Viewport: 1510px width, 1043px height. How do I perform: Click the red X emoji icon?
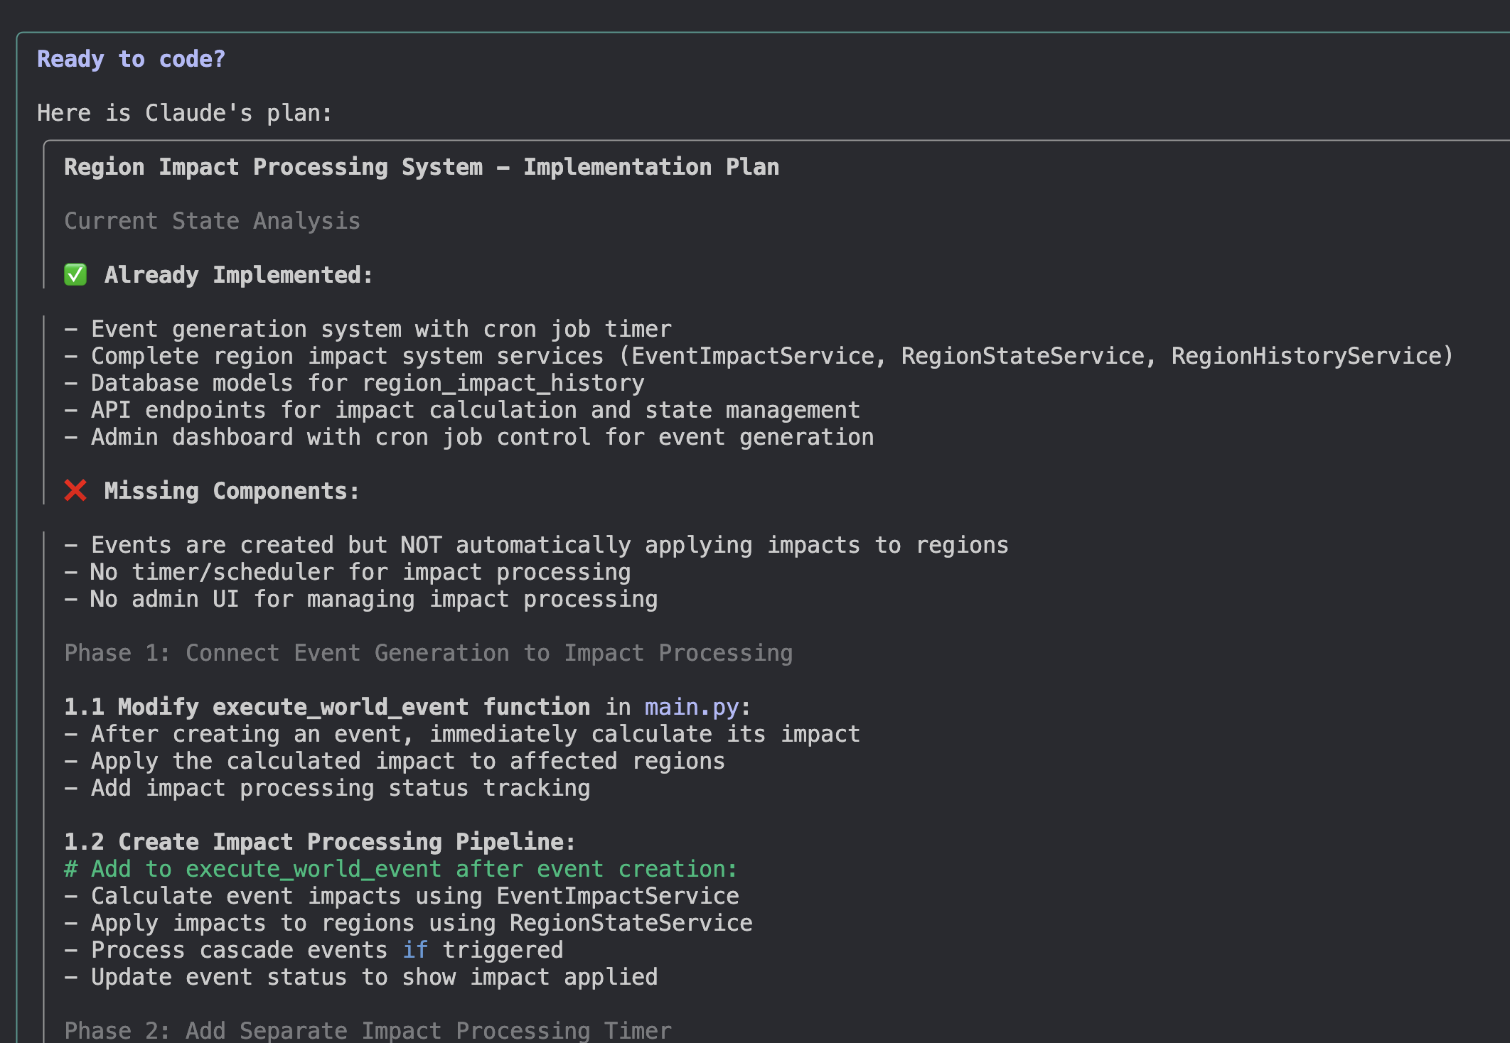point(75,491)
